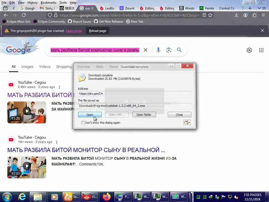Switch to the LeoKic browser tab
Viewport: 269px width, 202px height.
[x=107, y=8]
